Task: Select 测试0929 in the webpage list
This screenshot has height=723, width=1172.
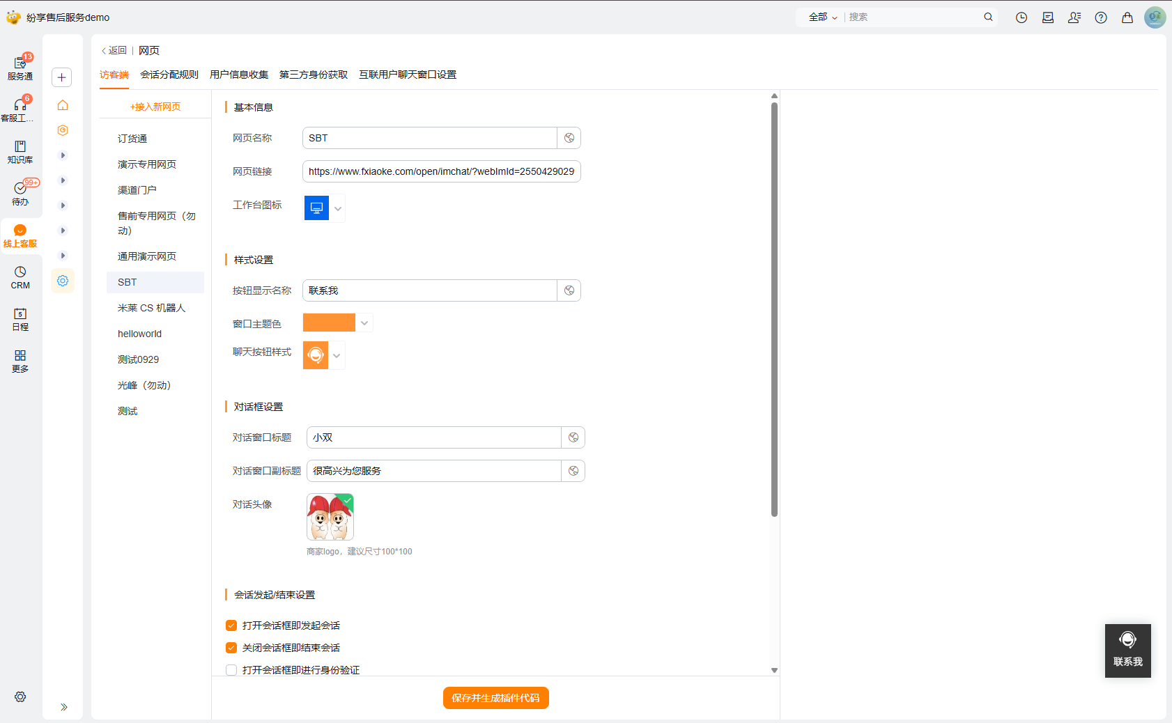Action: (155, 359)
